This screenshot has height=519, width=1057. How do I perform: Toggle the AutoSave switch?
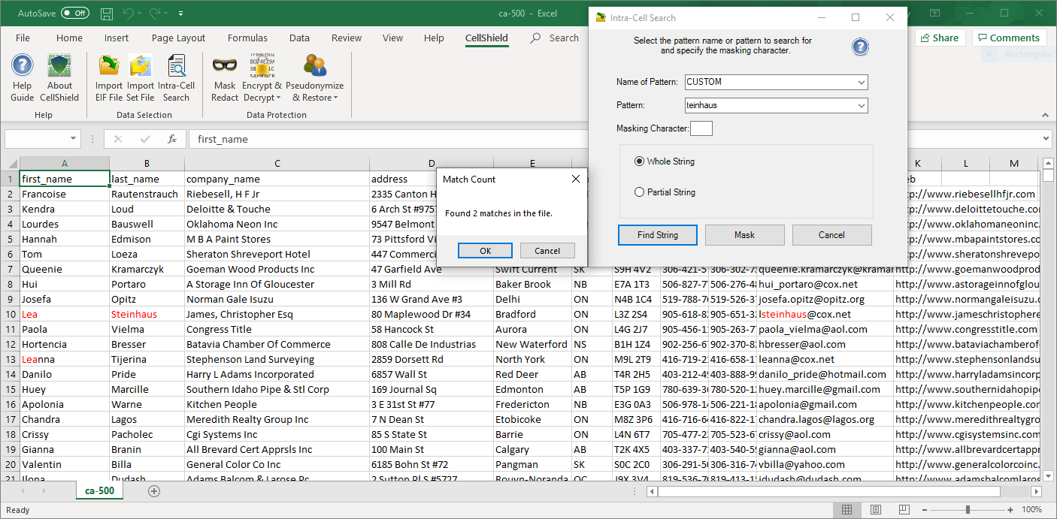tap(75, 14)
